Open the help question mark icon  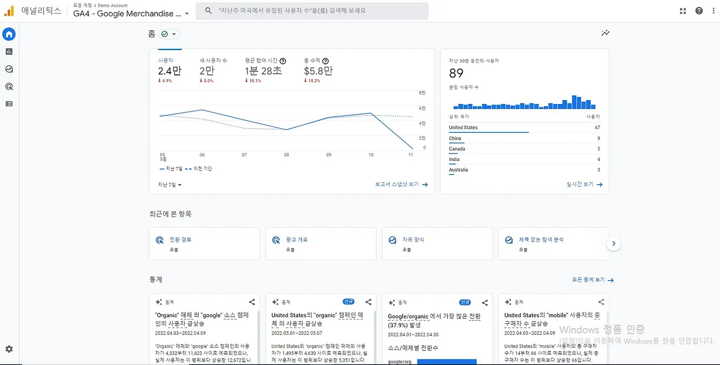699,11
